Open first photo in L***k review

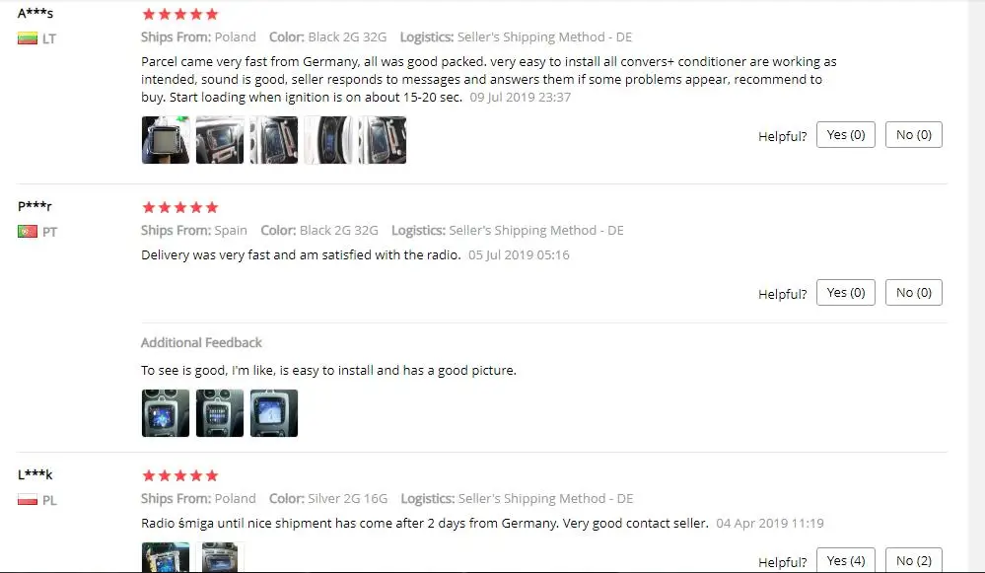coord(166,557)
